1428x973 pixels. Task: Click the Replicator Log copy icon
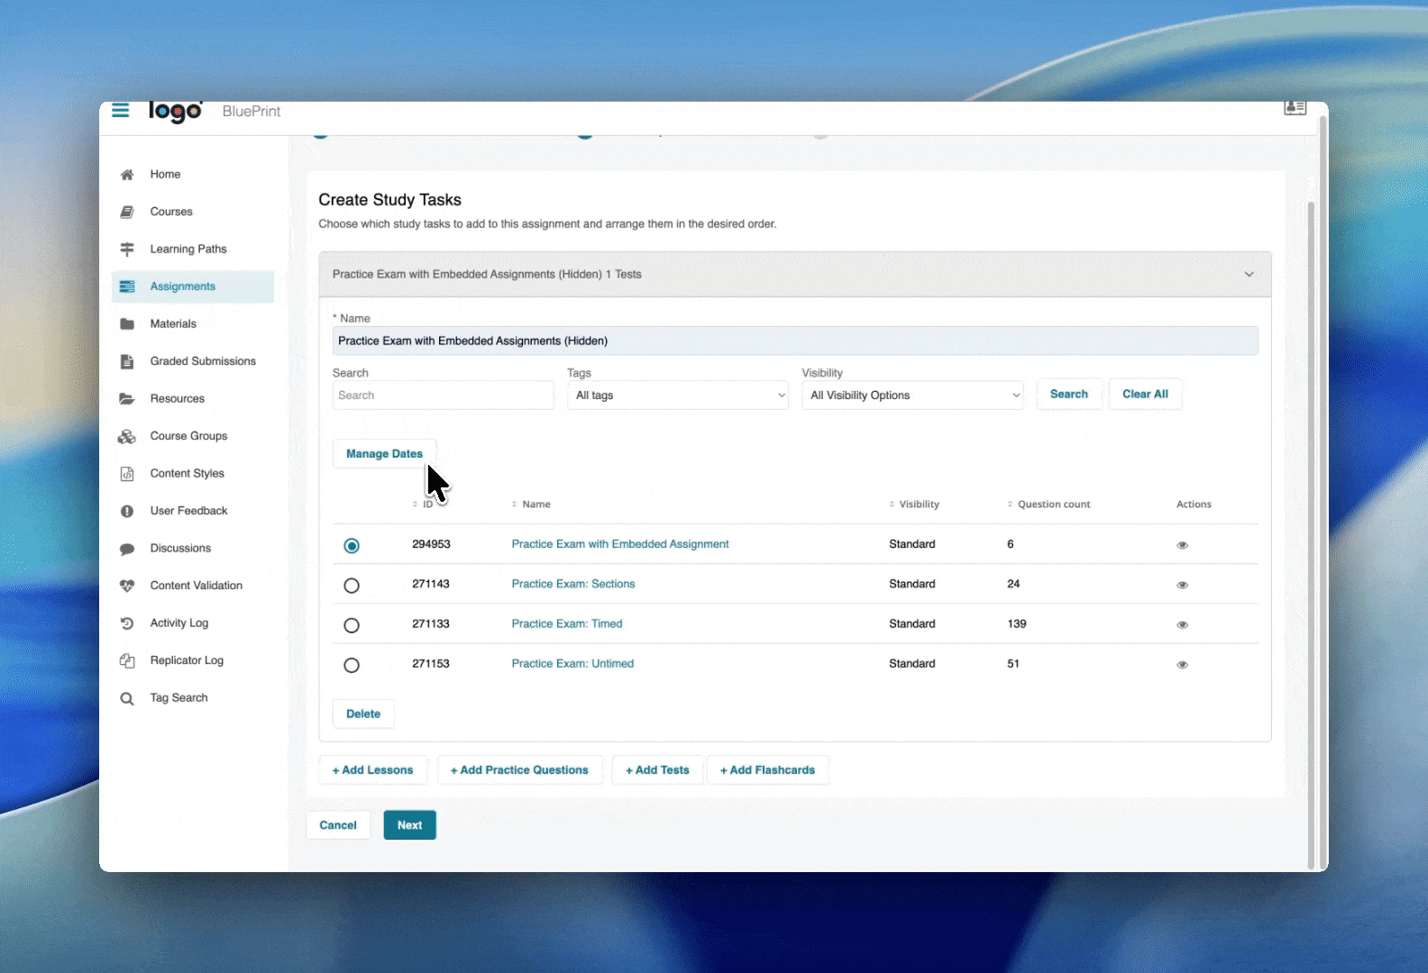(127, 660)
